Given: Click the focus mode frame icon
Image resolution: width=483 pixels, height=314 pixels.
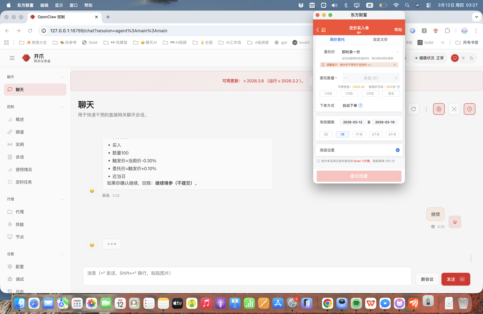Looking at the screenshot, I should (x=454, y=109).
